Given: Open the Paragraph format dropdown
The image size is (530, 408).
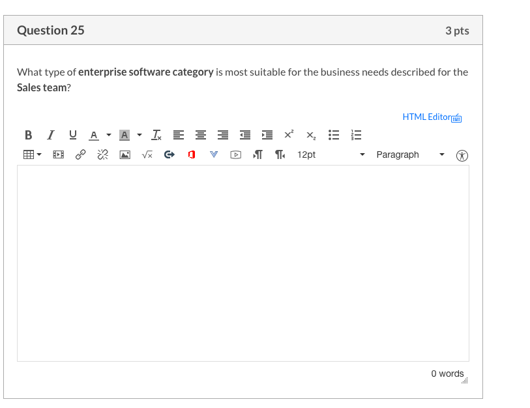Looking at the screenshot, I should [x=410, y=155].
